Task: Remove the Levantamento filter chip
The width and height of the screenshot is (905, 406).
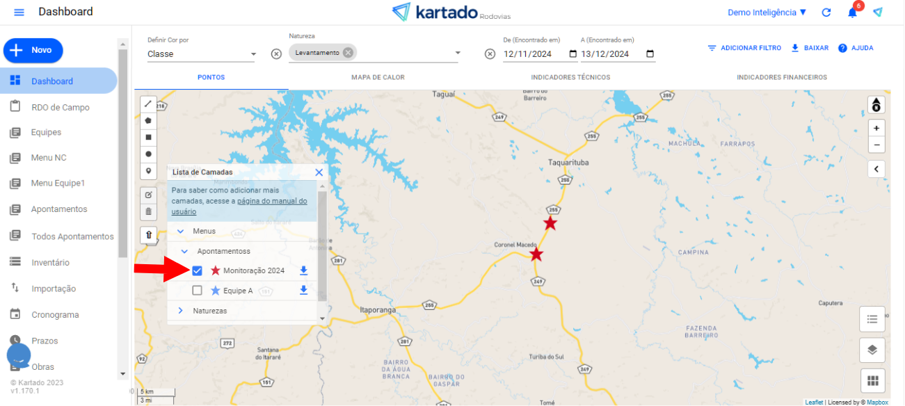Action: coord(348,53)
